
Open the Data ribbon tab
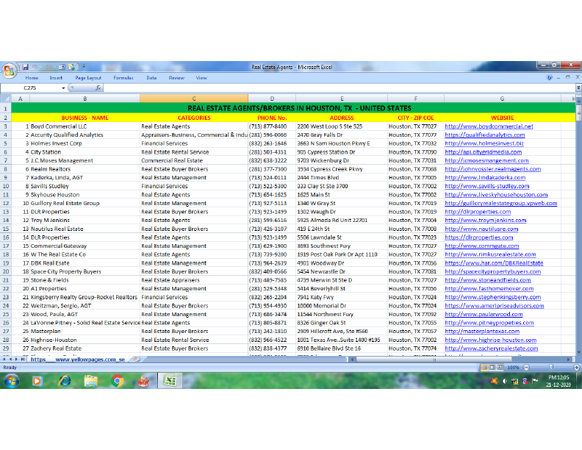click(151, 78)
